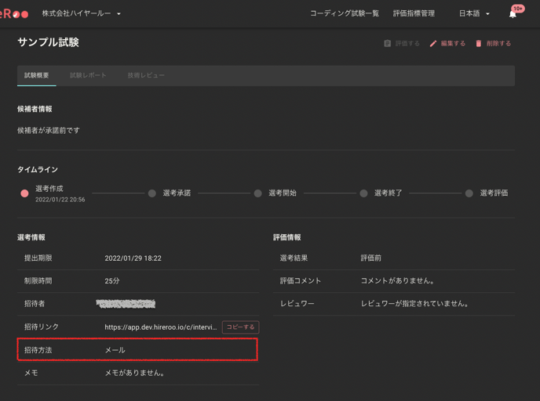Click the 評価情報 heading
540x401 pixels.
(x=287, y=237)
